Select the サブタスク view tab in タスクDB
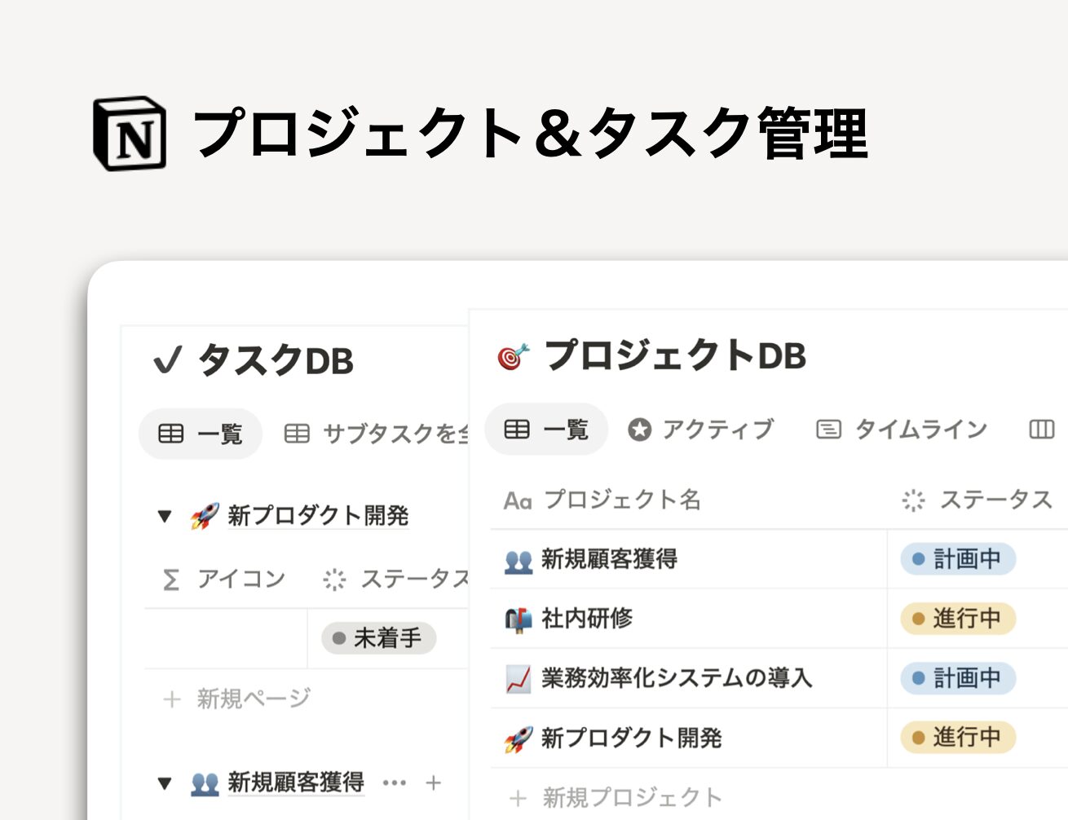 click(x=377, y=434)
